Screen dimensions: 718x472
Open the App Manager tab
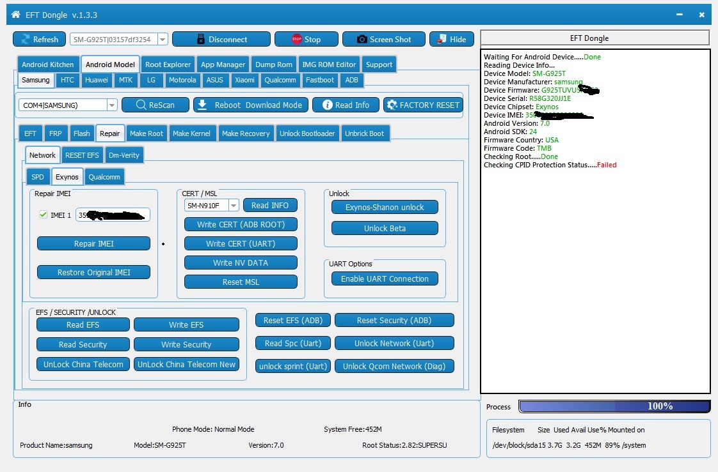(x=223, y=65)
